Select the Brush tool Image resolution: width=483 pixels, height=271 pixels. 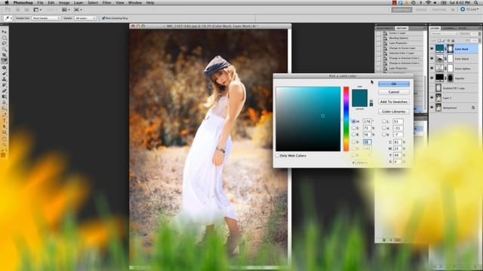tap(5, 74)
